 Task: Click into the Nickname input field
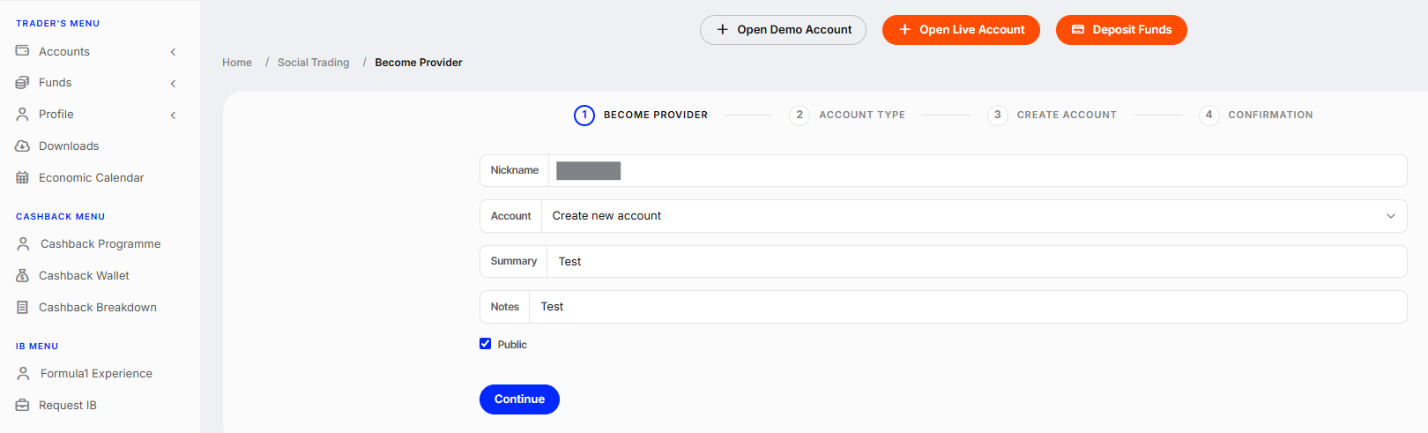point(978,171)
